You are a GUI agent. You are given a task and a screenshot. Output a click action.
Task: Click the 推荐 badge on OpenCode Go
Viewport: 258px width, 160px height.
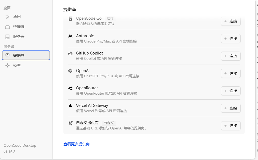110,18
